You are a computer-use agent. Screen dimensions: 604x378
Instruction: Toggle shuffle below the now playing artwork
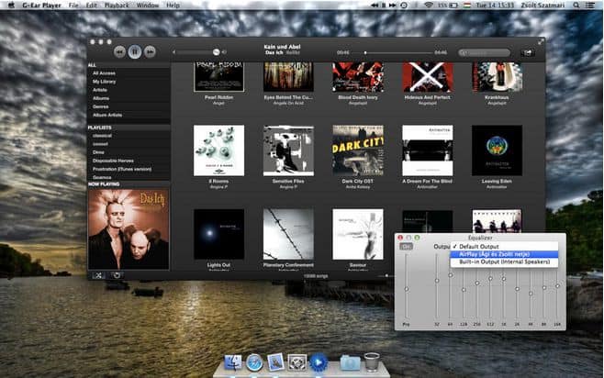tap(98, 275)
